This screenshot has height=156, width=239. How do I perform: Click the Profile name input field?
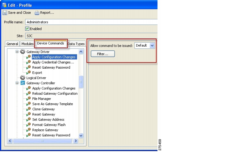point(91,22)
